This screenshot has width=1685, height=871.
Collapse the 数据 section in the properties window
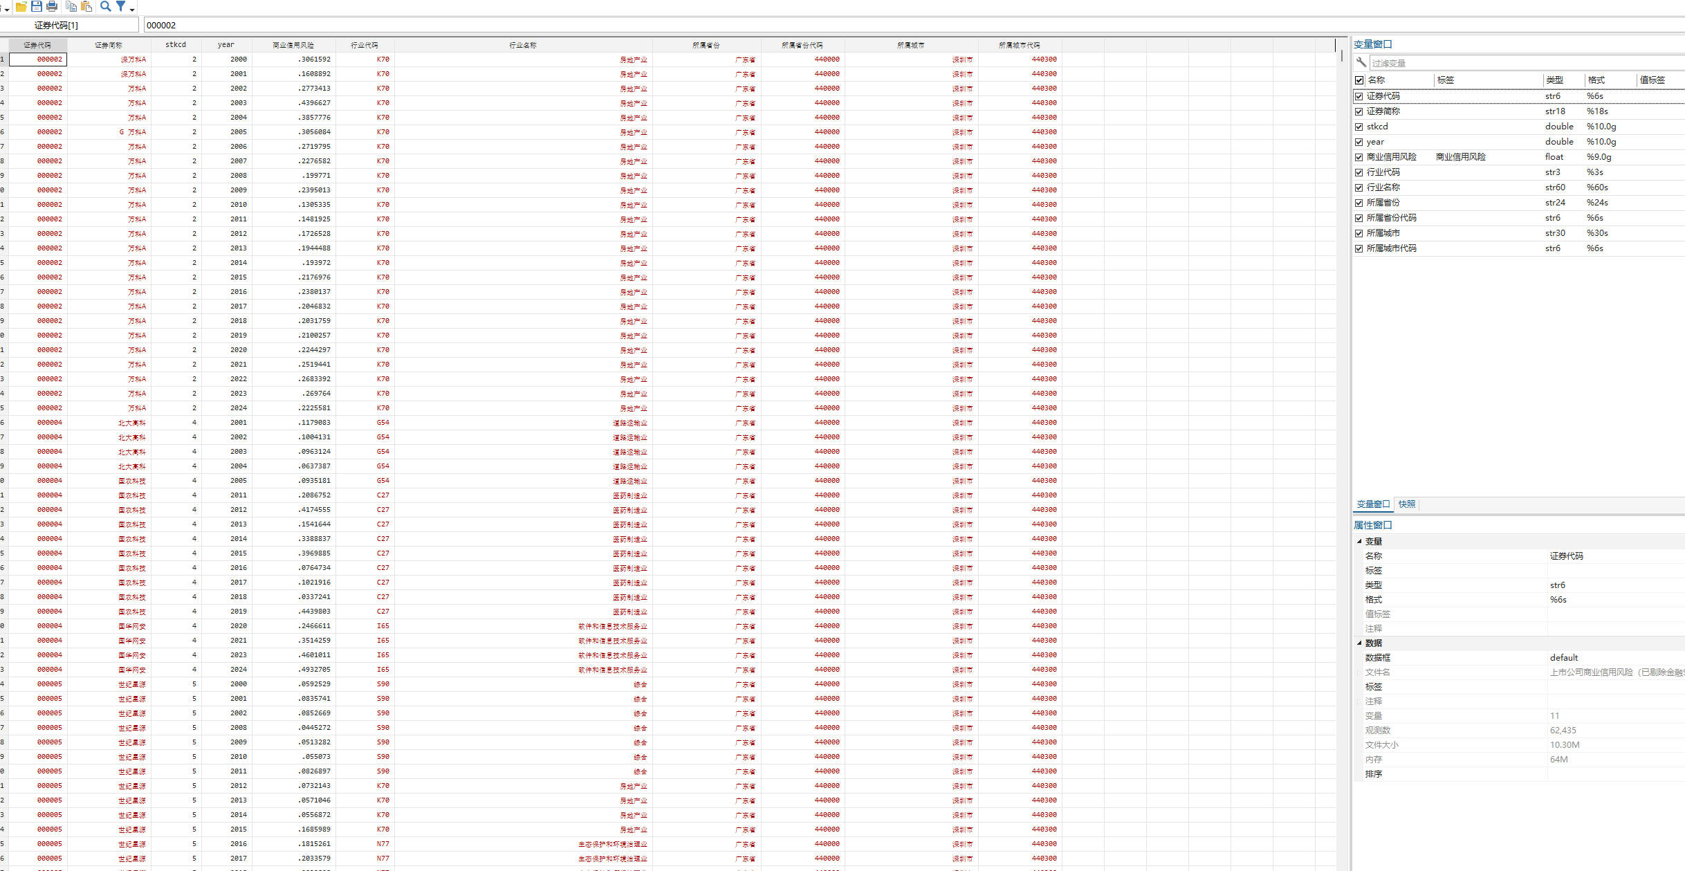click(1359, 643)
